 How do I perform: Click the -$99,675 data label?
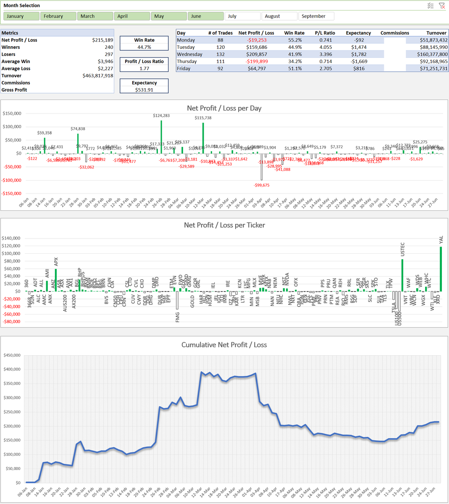point(261,185)
